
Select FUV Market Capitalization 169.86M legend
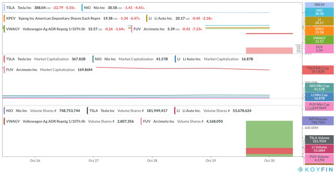coord(50,70)
